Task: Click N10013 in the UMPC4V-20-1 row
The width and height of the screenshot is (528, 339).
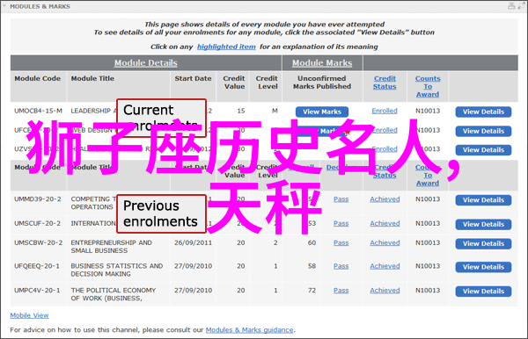Action: pyautogui.click(x=428, y=291)
